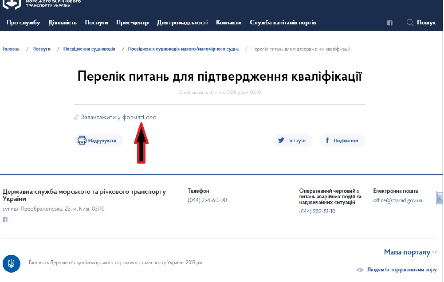This screenshot has width=444, height=282.
Task: Click the search magnifier icon
Action: click(410, 22)
